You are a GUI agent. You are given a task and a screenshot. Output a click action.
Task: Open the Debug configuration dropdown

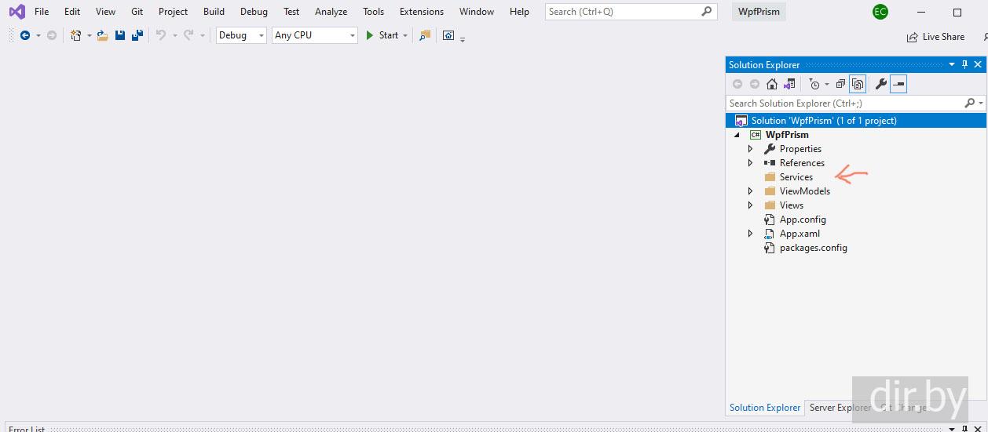(241, 35)
